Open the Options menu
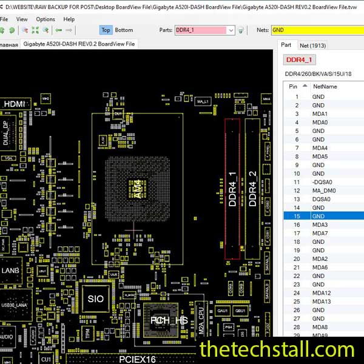The image size is (364, 364). tap(45, 19)
